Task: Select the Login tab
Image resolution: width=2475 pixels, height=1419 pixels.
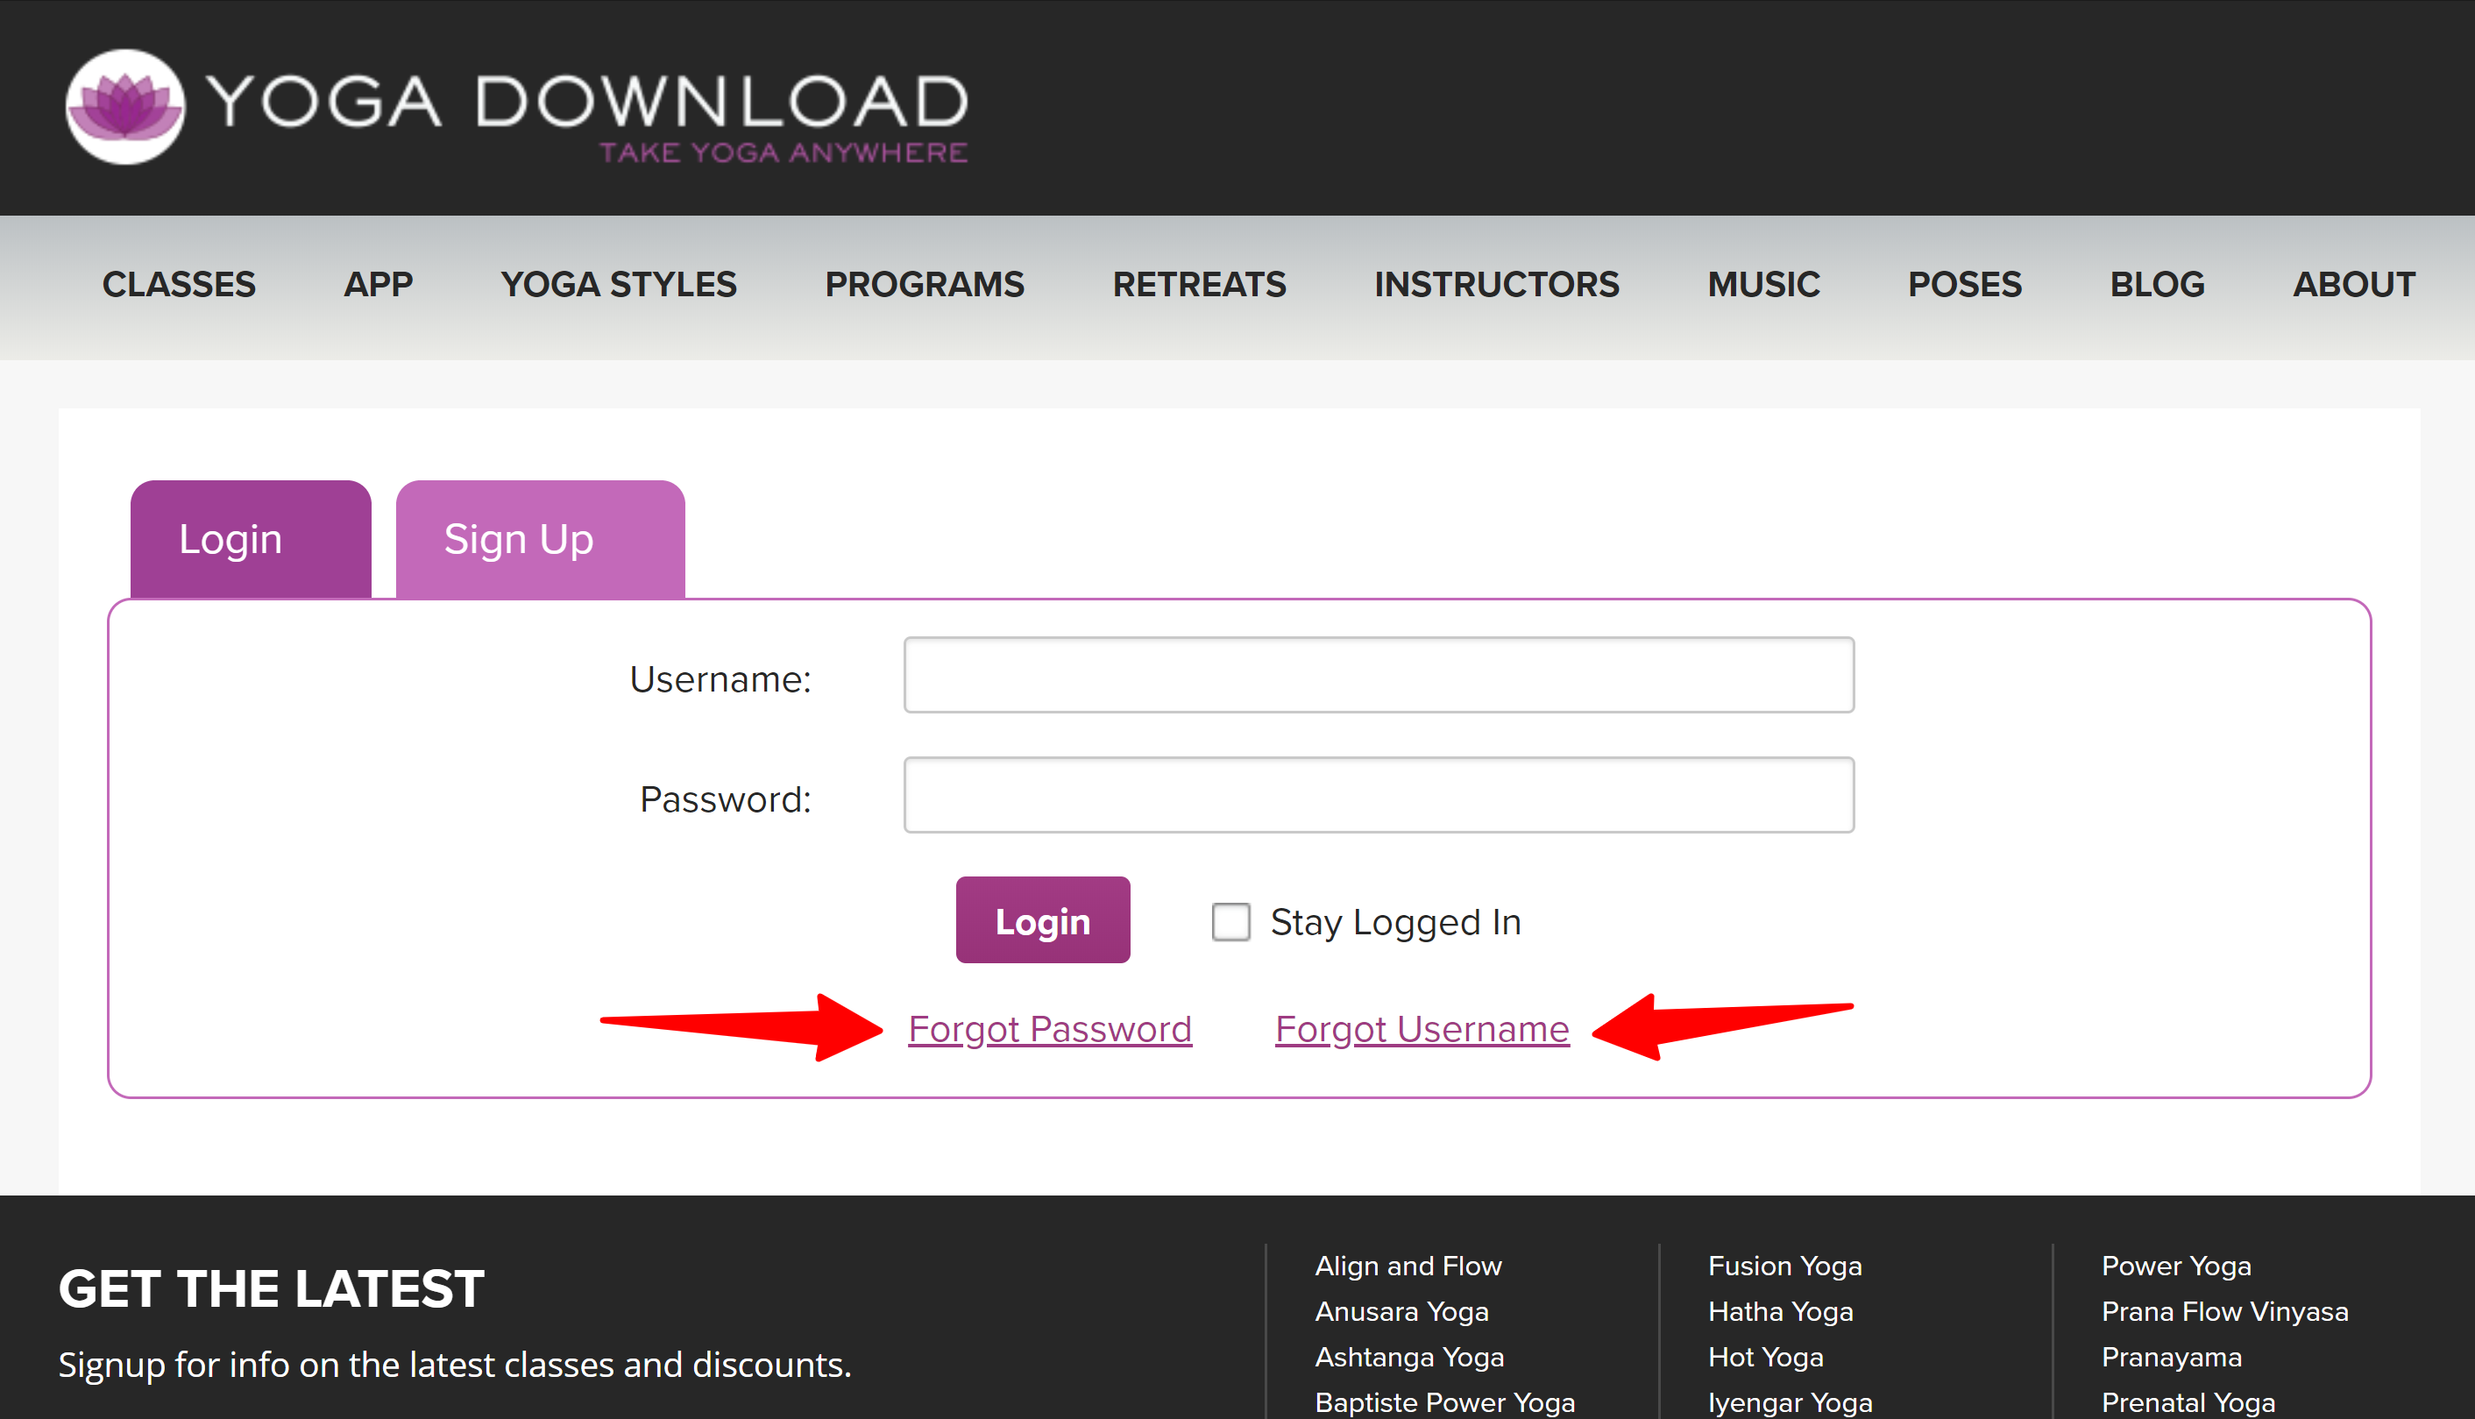Action: point(251,539)
